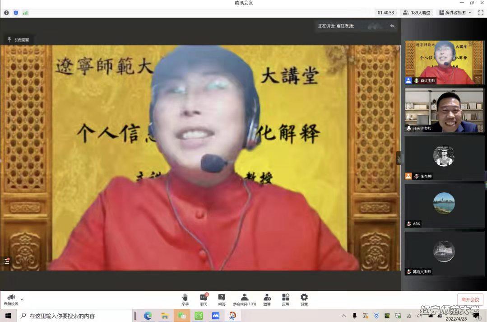Open the speaker view (演讲者视图) dropdown
Image resolution: width=487 pixels, height=322 pixels.
click(455, 13)
